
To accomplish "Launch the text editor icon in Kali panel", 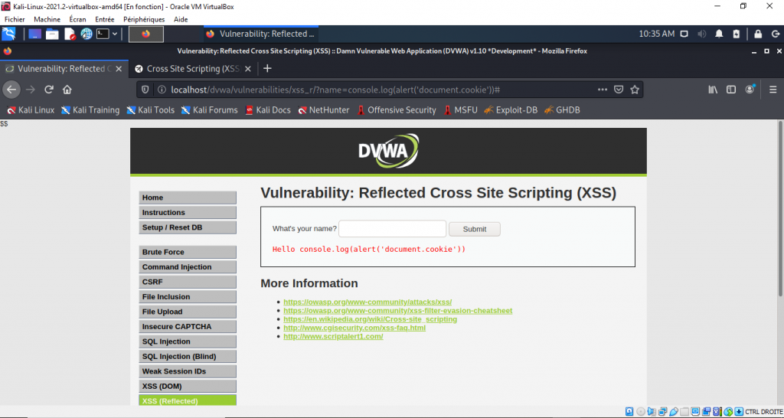I will point(70,34).
